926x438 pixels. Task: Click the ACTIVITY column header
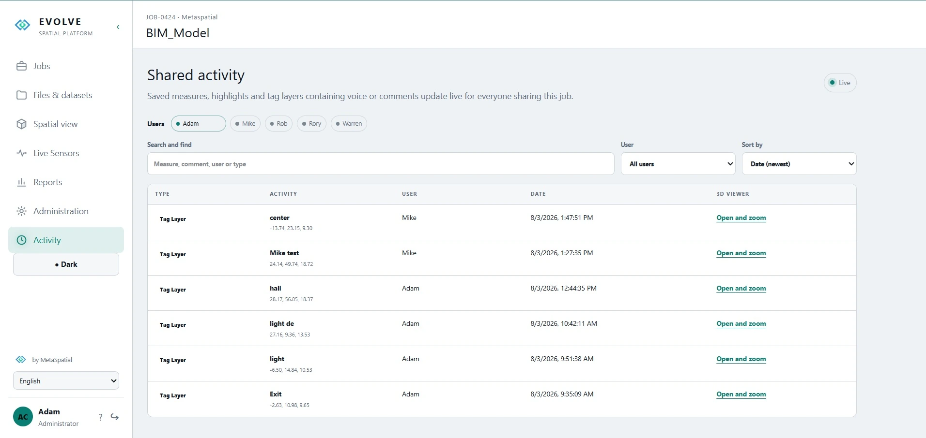(x=283, y=194)
